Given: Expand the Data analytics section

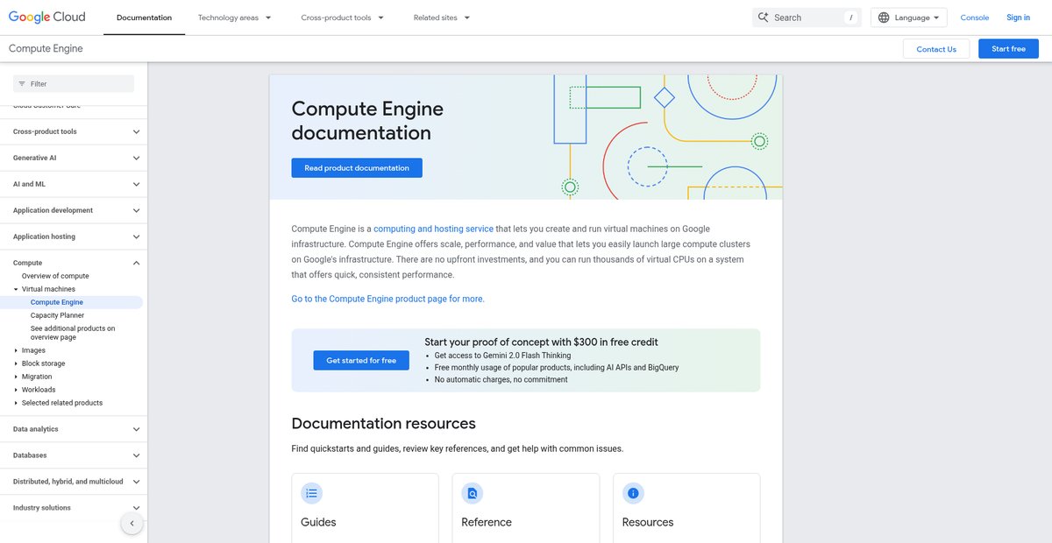Looking at the screenshot, I should (x=136, y=429).
